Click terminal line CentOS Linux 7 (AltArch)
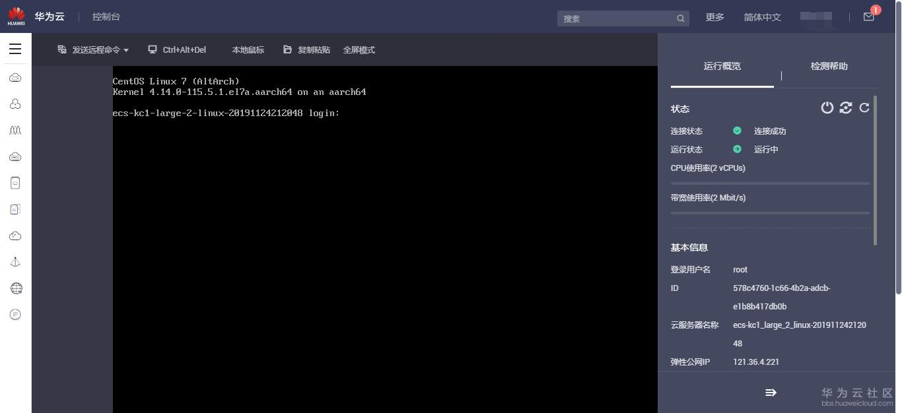Image resolution: width=902 pixels, height=413 pixels. 176,81
